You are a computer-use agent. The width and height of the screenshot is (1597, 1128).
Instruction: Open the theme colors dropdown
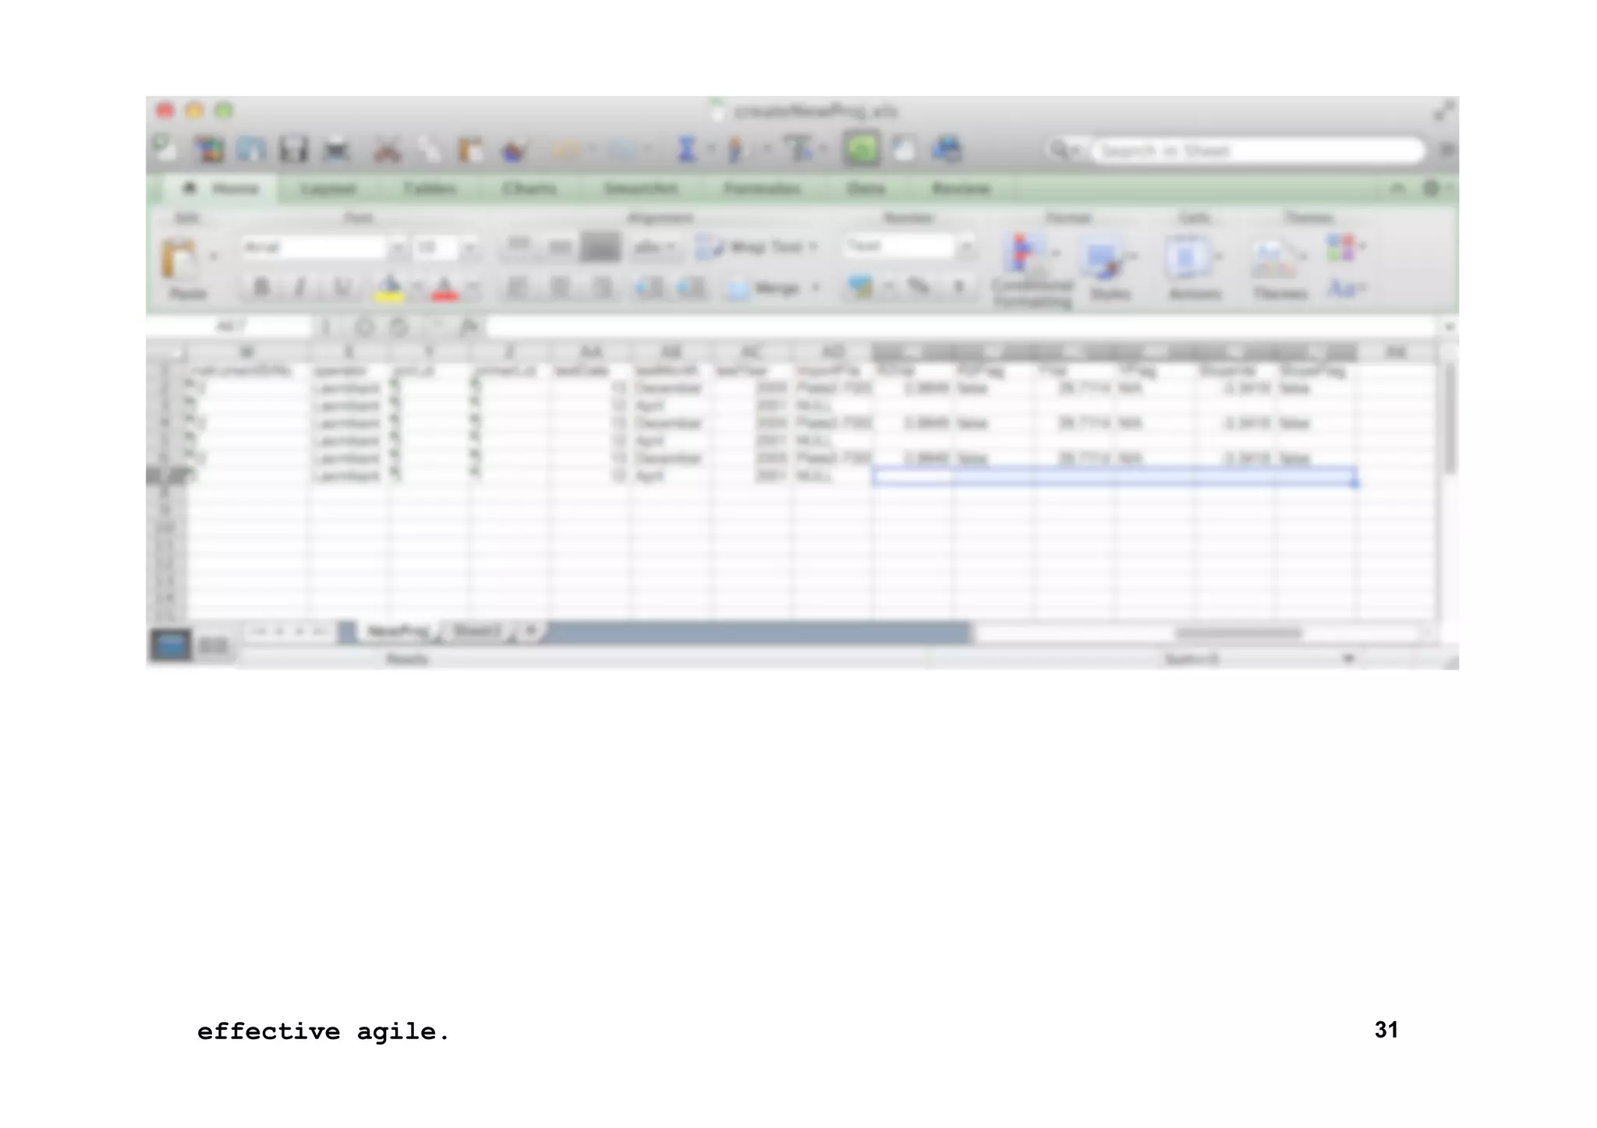[1346, 248]
